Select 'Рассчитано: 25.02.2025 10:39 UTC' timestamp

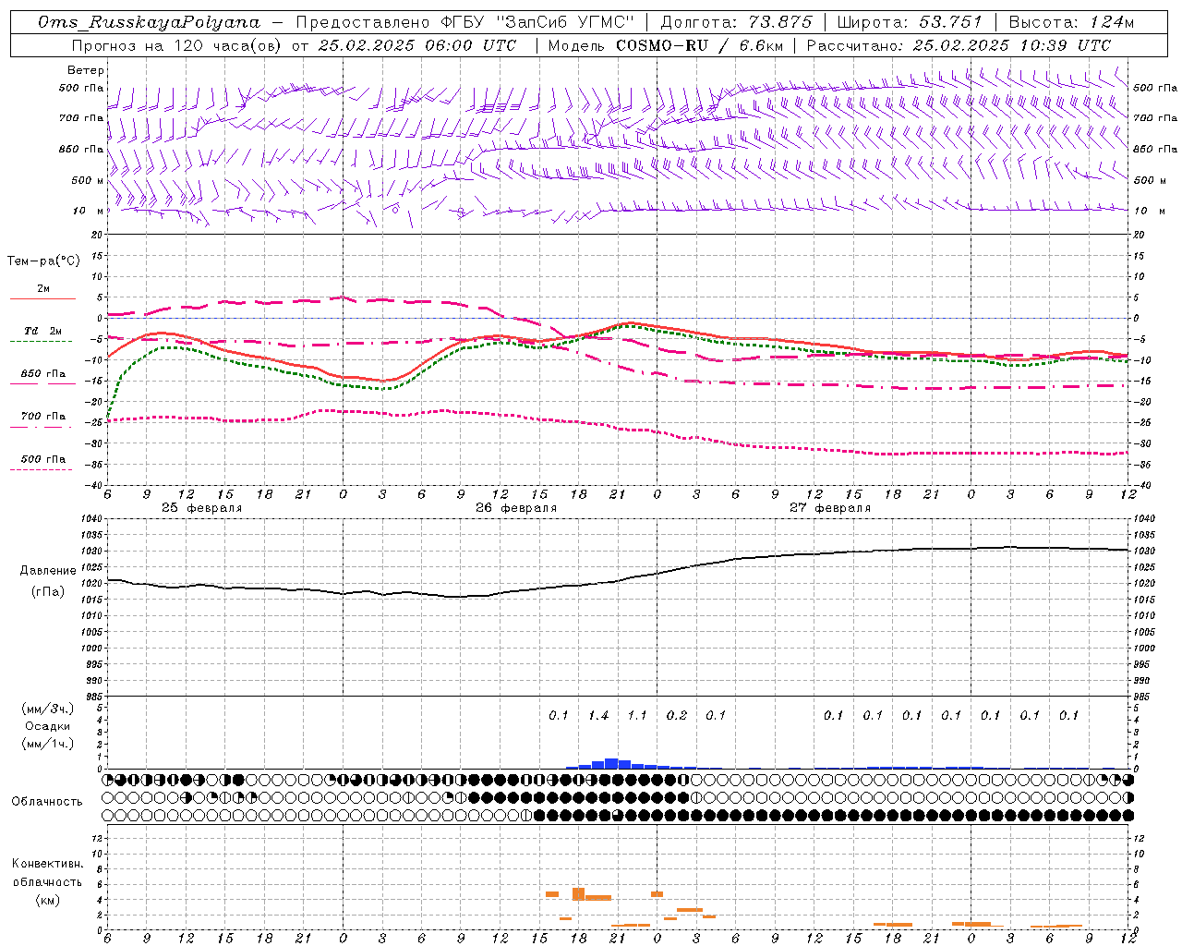[x=959, y=45]
